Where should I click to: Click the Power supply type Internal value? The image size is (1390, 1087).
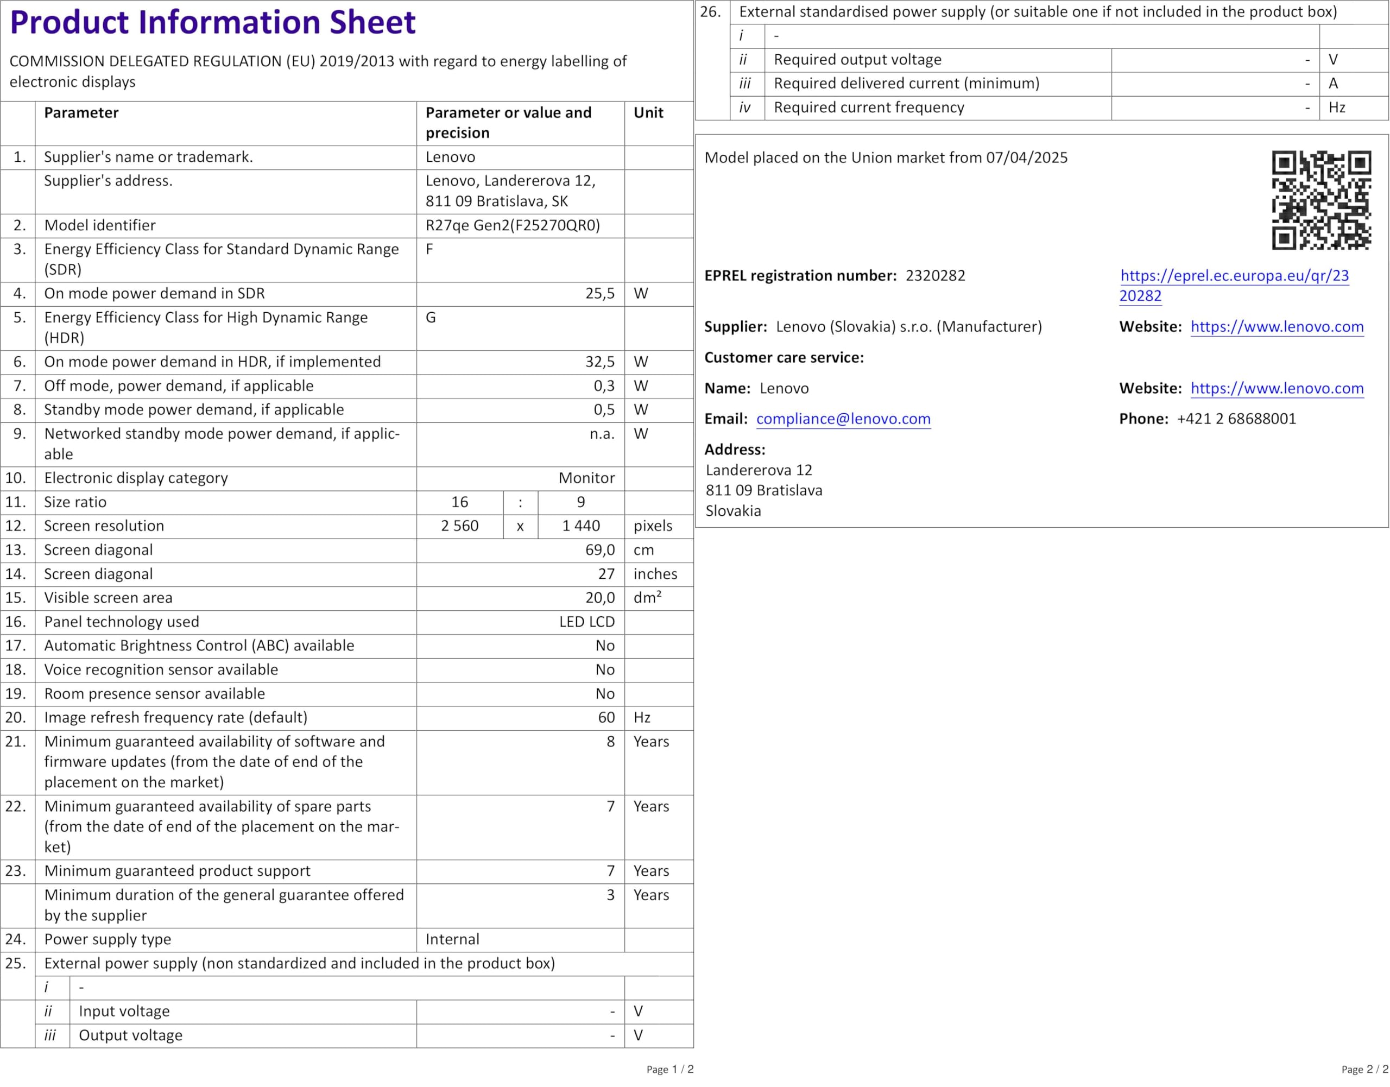pyautogui.click(x=452, y=939)
